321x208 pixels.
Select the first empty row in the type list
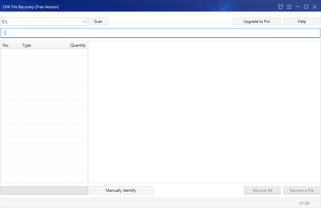click(44, 52)
